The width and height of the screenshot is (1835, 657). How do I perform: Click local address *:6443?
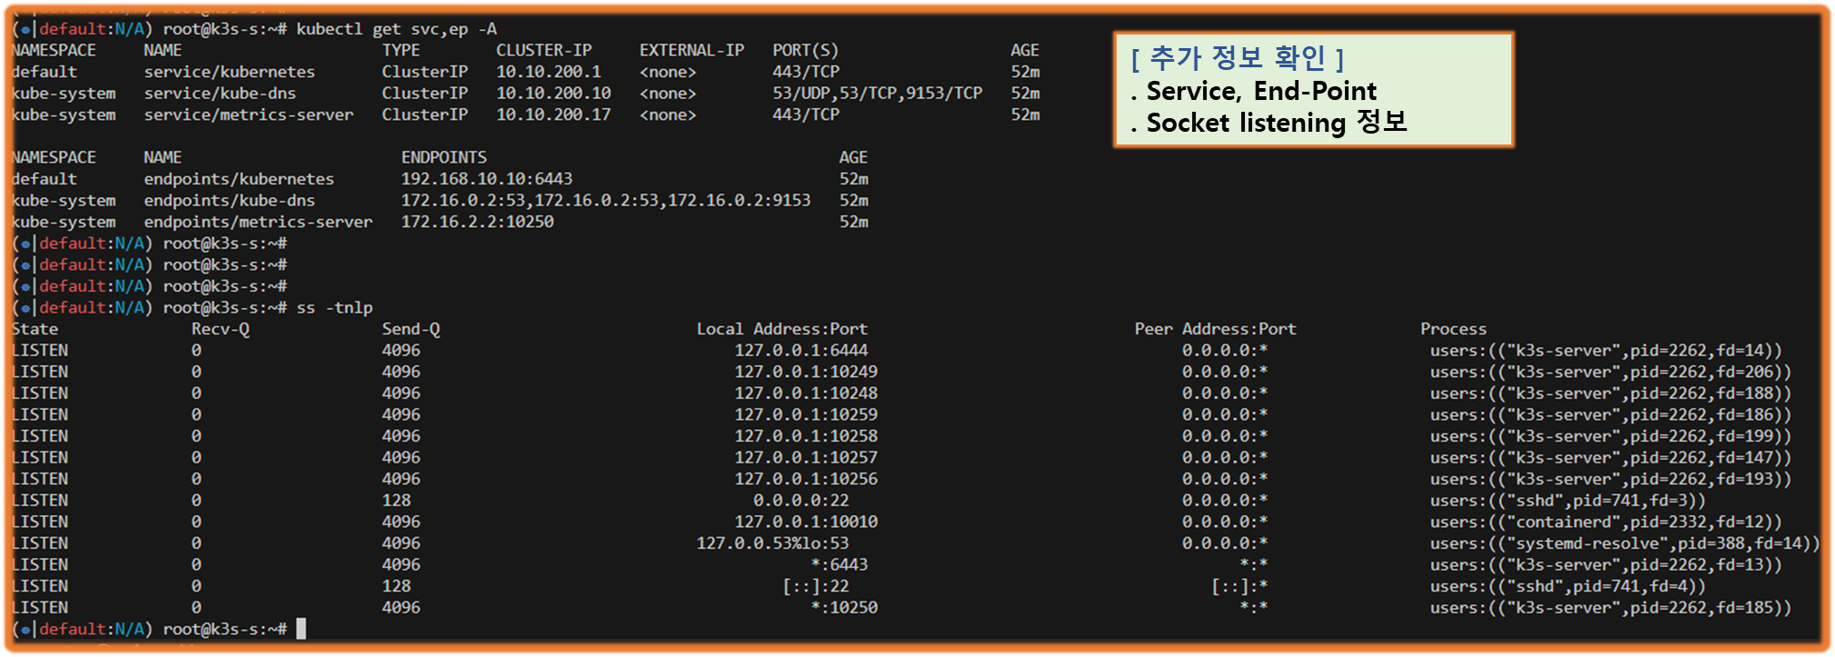coord(839,565)
